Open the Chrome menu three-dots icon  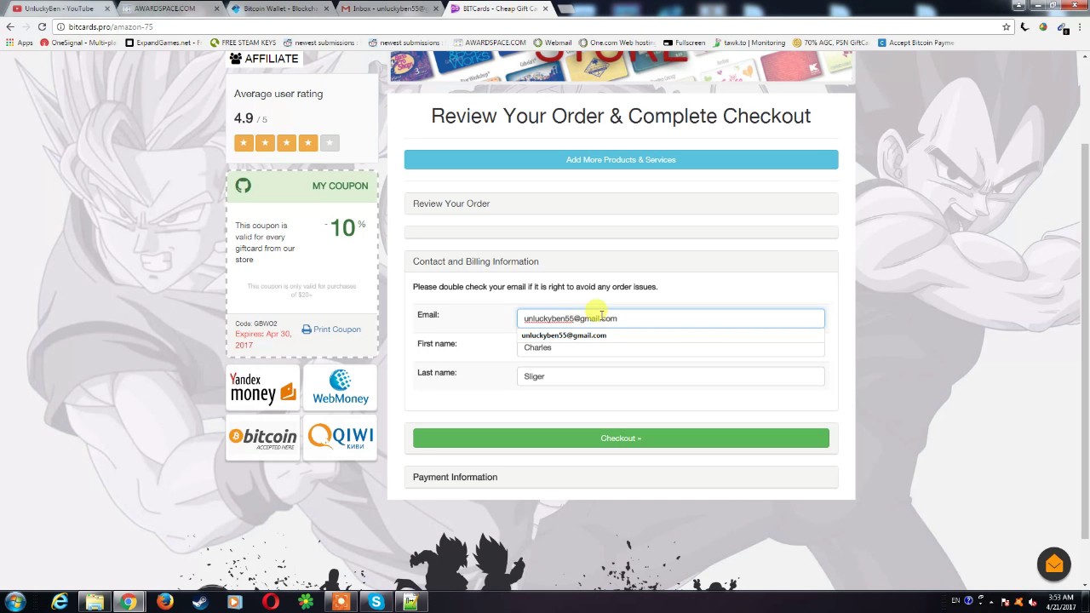pyautogui.click(x=1080, y=26)
